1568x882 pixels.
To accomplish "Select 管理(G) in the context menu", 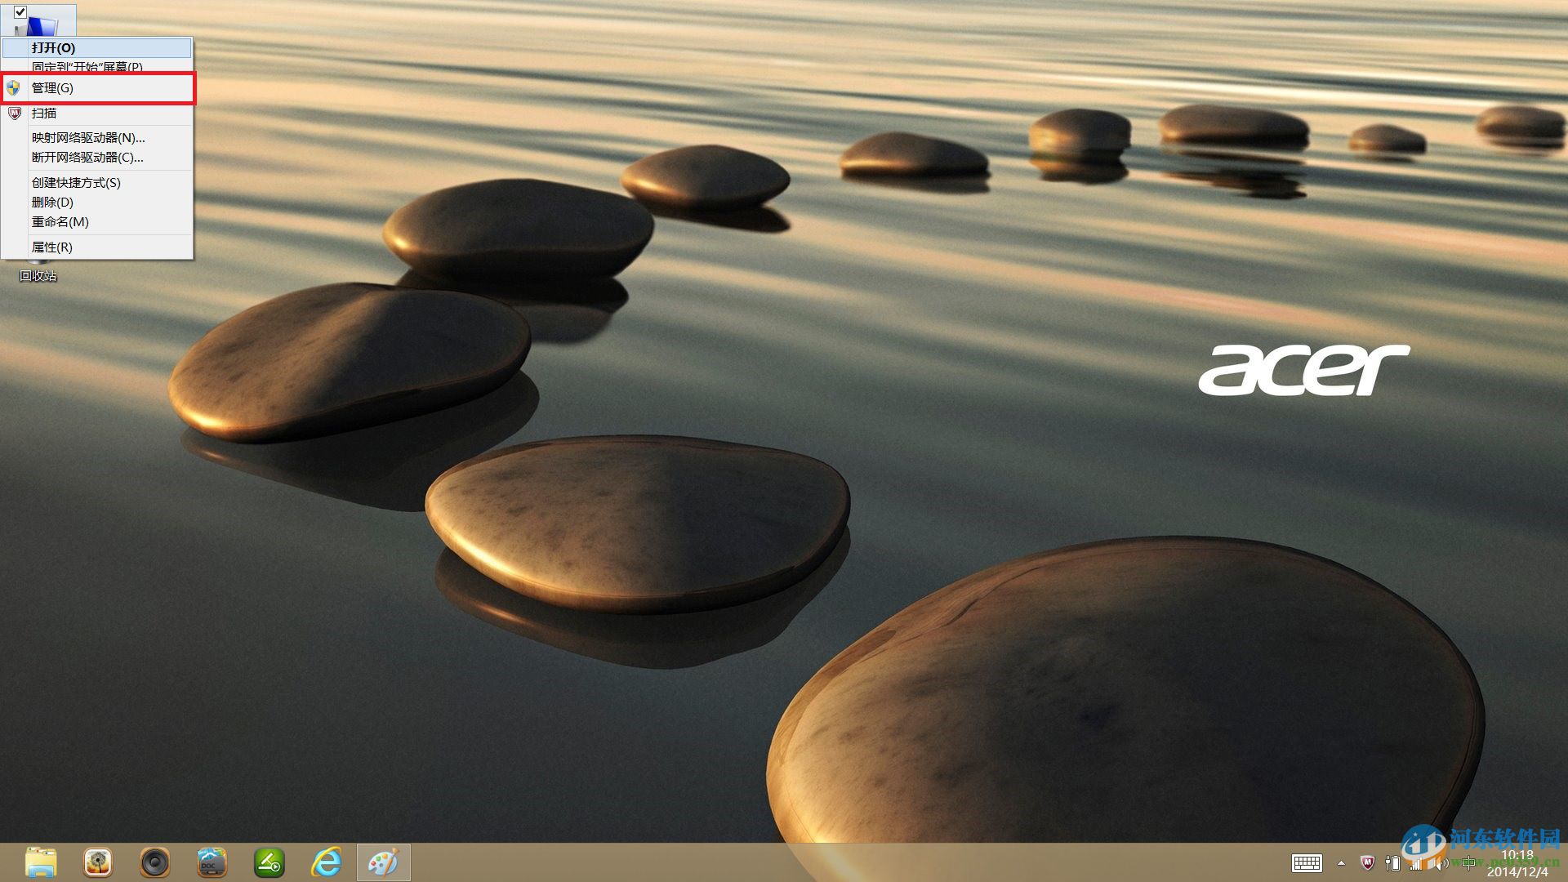I will click(52, 88).
